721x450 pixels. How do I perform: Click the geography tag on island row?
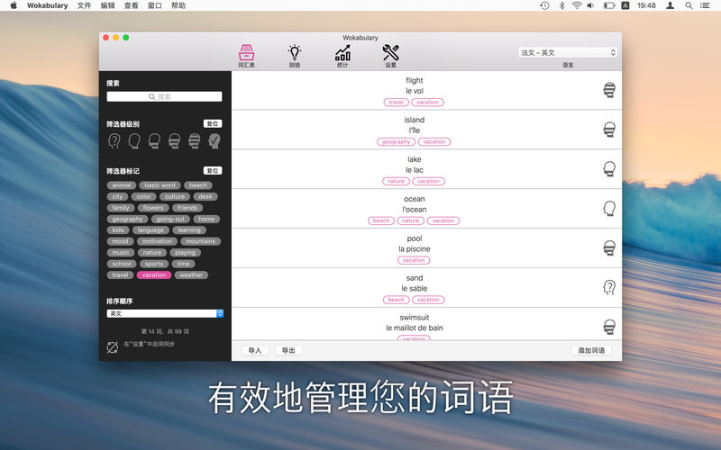396,142
